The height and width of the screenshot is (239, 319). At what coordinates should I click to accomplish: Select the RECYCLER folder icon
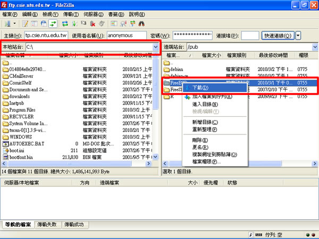tap(5, 117)
